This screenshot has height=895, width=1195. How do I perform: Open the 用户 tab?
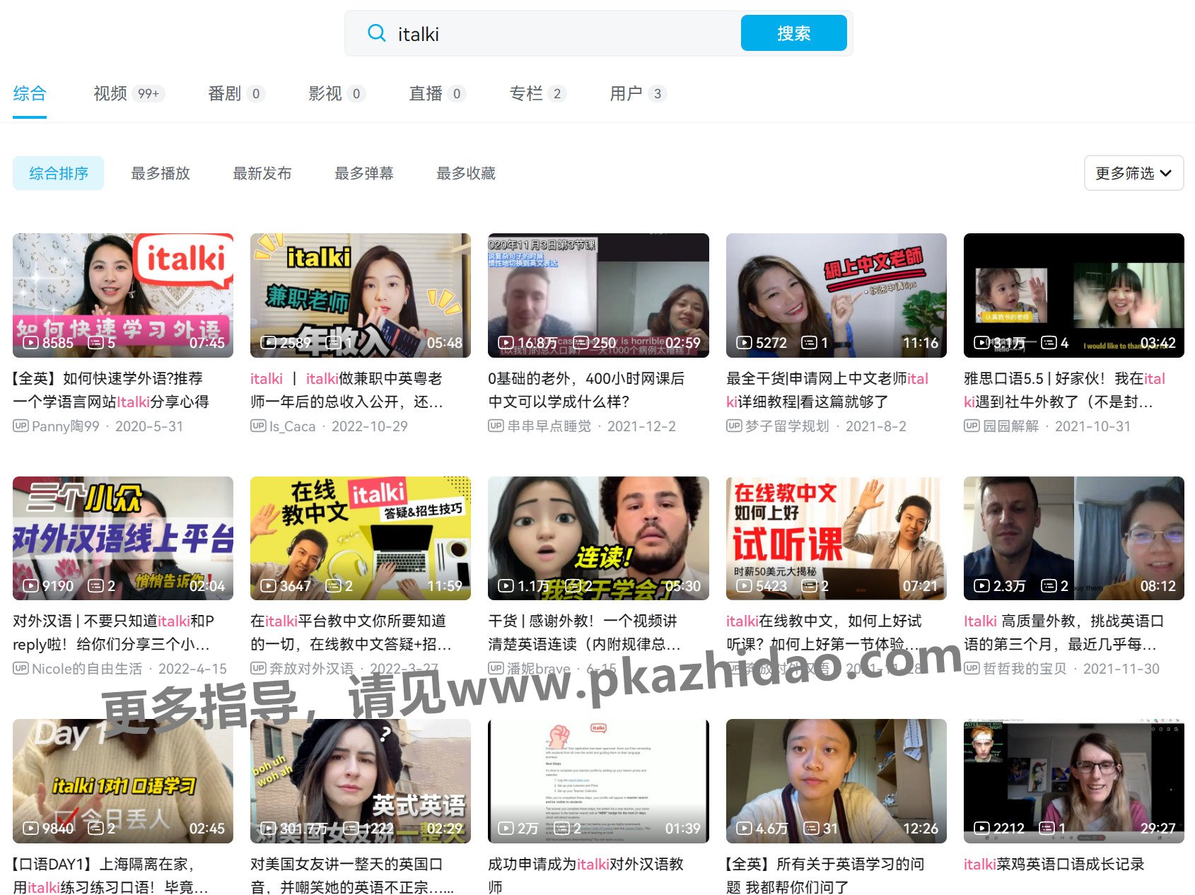click(x=638, y=93)
